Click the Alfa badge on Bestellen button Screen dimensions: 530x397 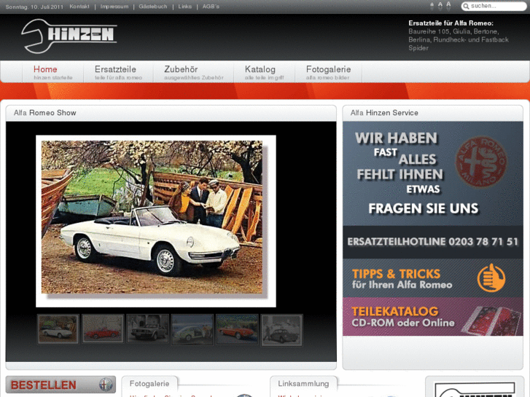click(x=106, y=385)
